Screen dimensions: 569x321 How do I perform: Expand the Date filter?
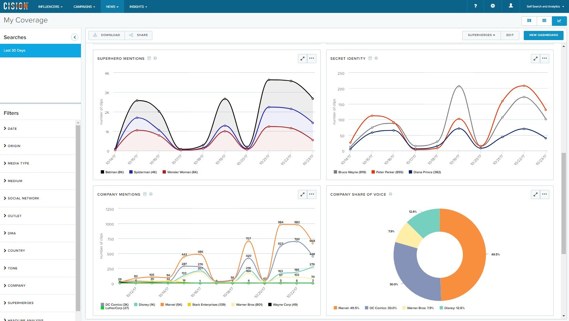(x=37, y=129)
